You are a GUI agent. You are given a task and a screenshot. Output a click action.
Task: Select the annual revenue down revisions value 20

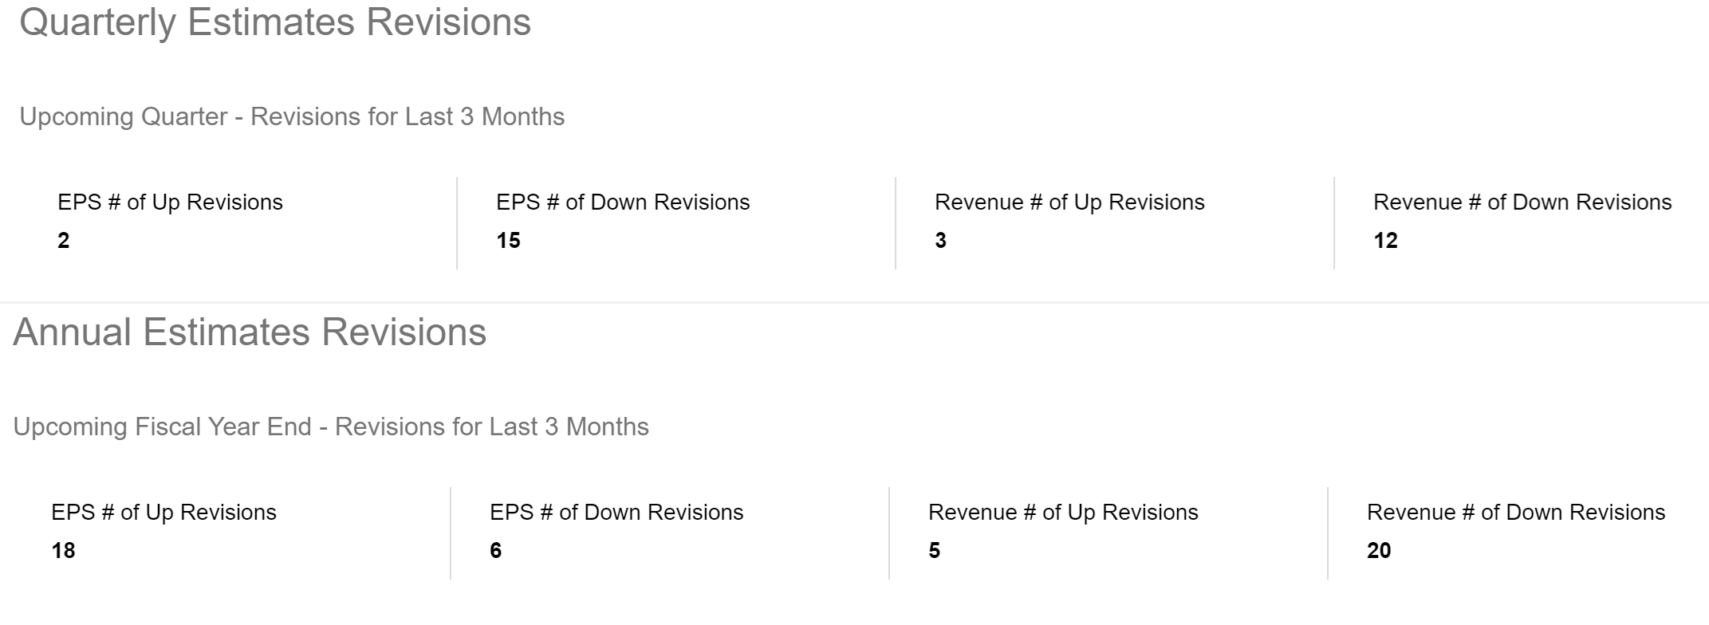1379,551
